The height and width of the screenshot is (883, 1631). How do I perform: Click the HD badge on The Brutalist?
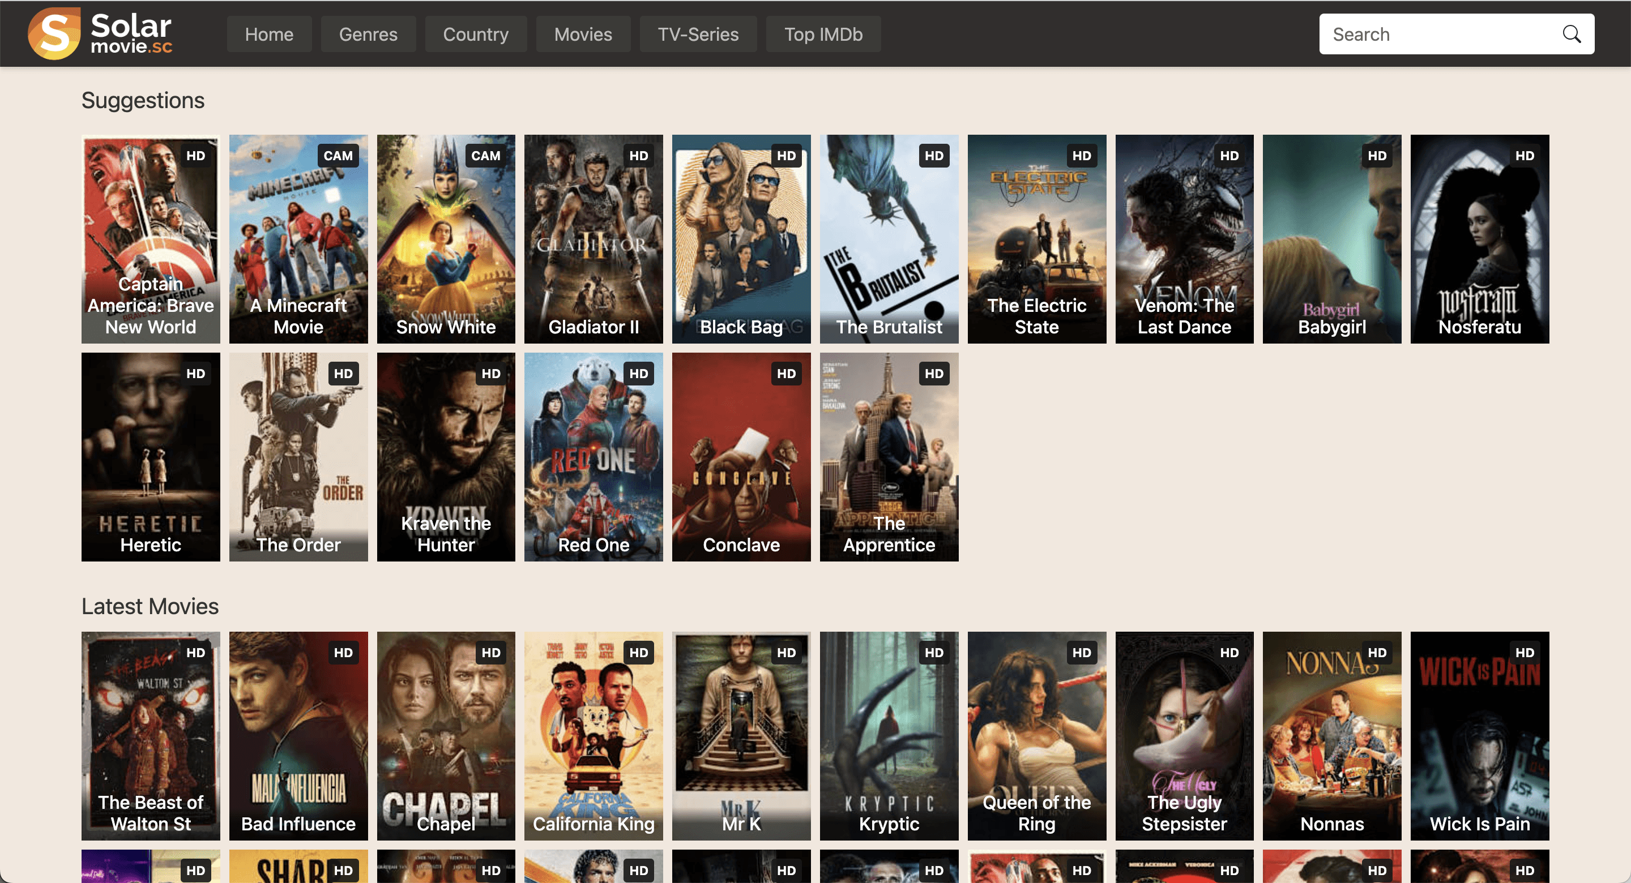click(x=934, y=156)
